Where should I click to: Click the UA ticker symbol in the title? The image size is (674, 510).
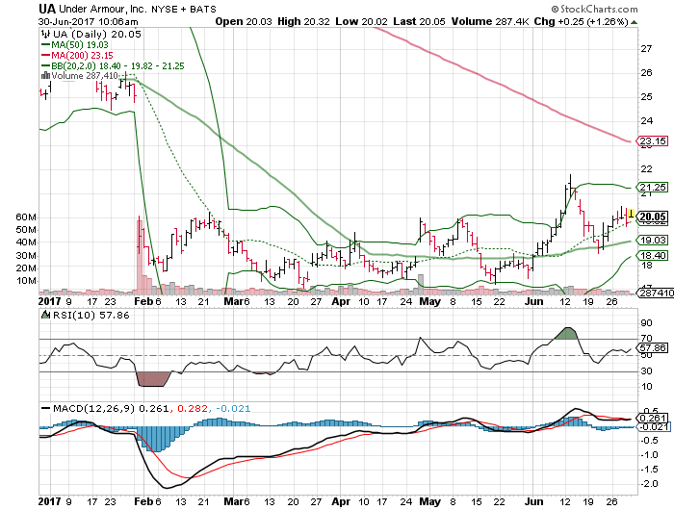(x=47, y=9)
